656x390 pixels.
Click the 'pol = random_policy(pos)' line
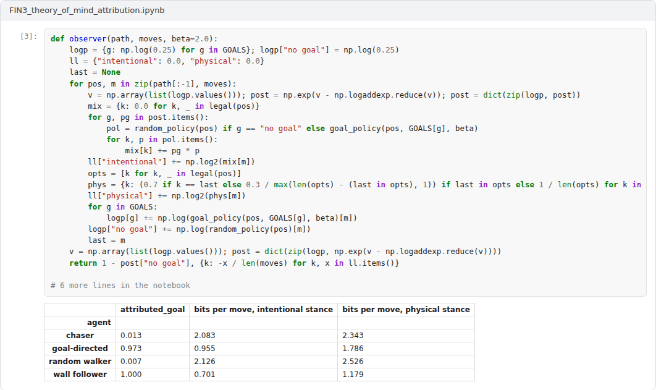tap(292, 128)
